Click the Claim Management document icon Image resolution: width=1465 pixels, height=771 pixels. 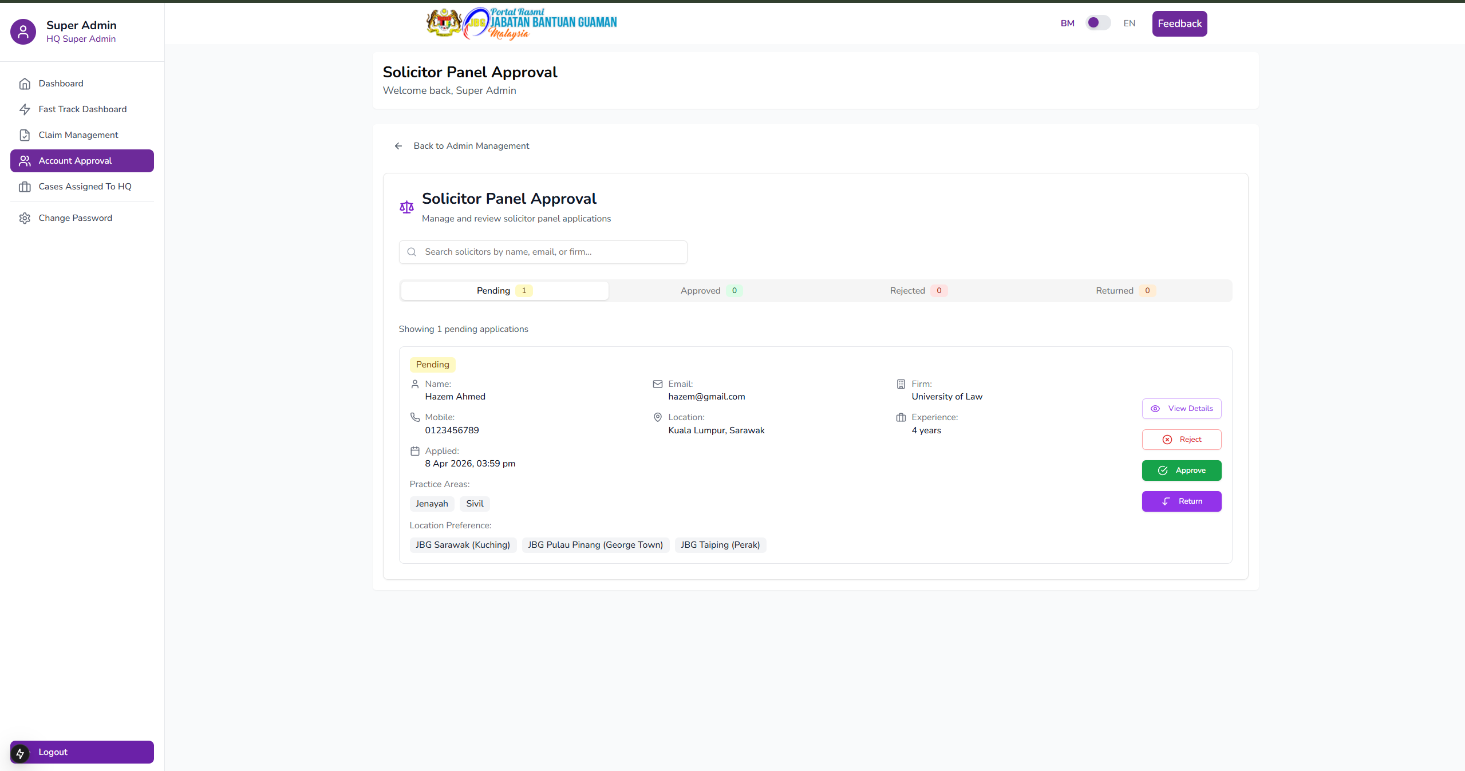[25, 135]
